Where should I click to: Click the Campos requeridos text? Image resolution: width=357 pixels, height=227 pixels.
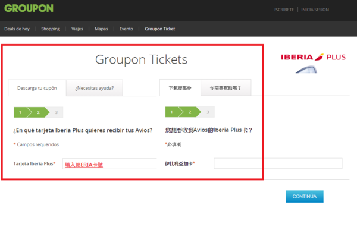(38, 144)
